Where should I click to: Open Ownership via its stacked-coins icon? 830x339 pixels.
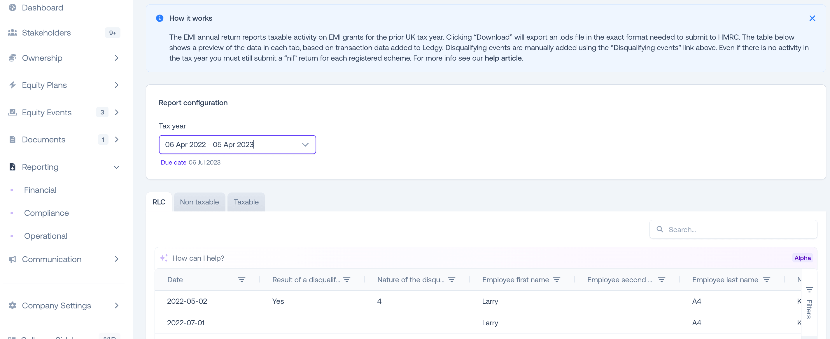[13, 58]
